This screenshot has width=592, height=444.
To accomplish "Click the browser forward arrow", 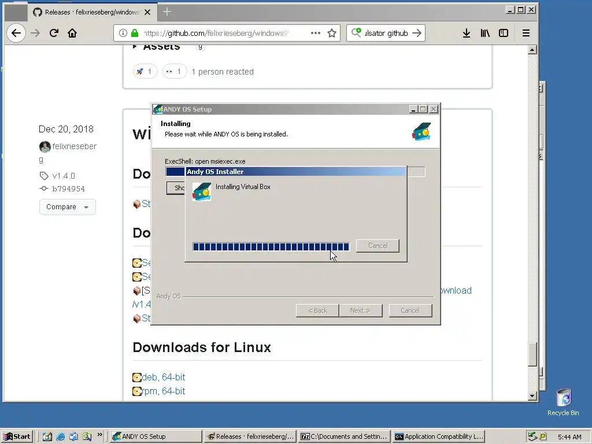I will click(35, 33).
